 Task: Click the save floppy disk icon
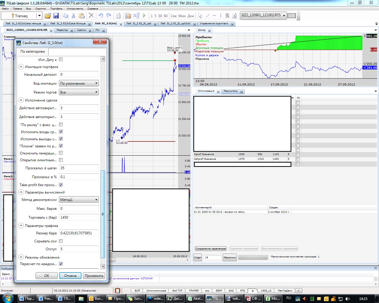[56, 16]
